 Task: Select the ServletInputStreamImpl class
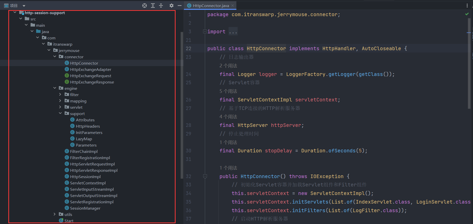click(92, 189)
